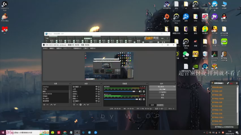Toggle lock of 窗口捕获 2 source

99,101
